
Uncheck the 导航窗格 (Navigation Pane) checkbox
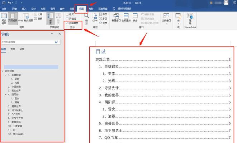click(x=67, y=23)
